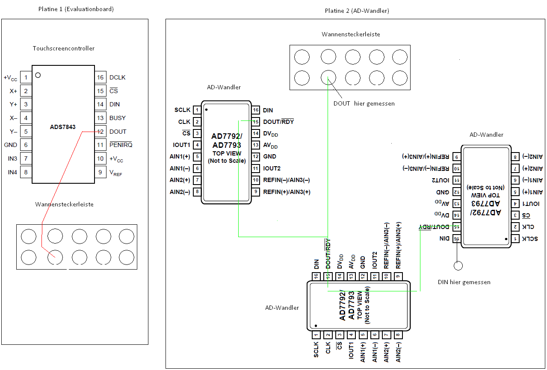547x370 pixels.
Task: Click pin box 11 next to PENIRQ
Action: coord(101,145)
